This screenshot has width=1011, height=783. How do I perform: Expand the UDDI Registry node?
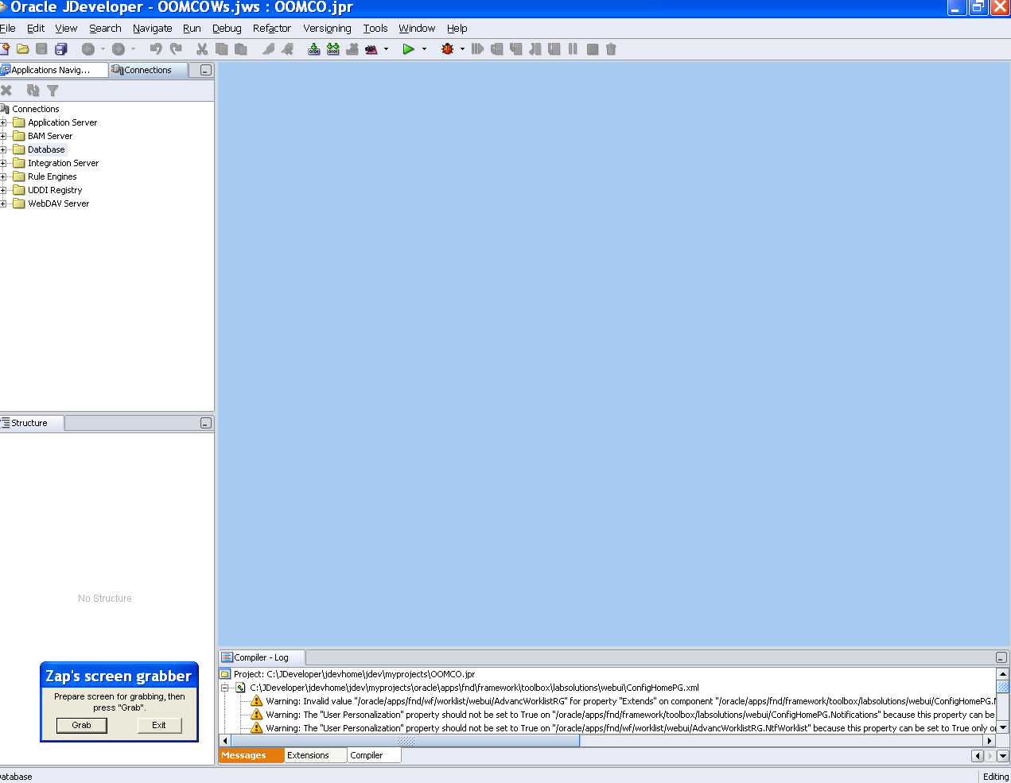point(3,191)
